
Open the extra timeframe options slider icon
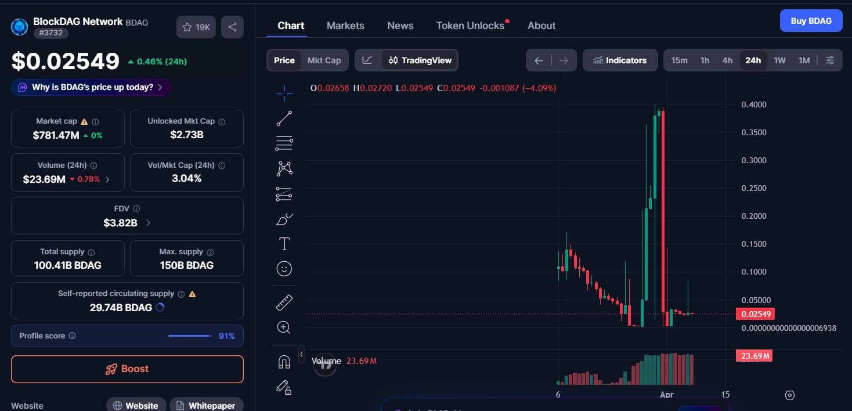830,60
